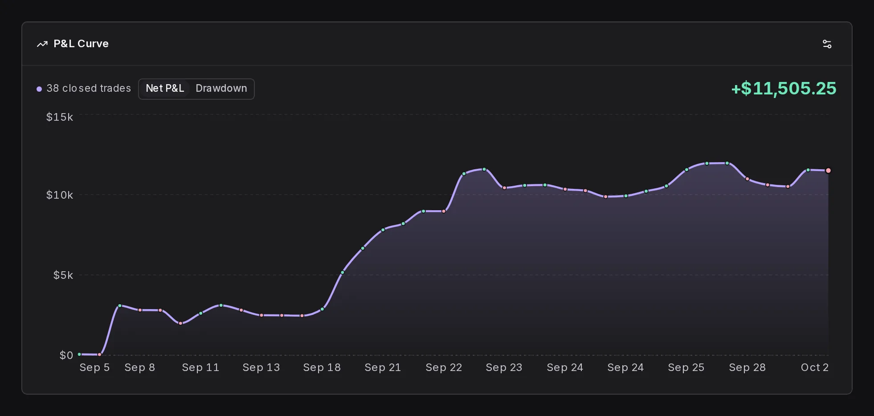This screenshot has height=416, width=874.
Task: Click the Sep 8 date label
Action: pyautogui.click(x=140, y=367)
